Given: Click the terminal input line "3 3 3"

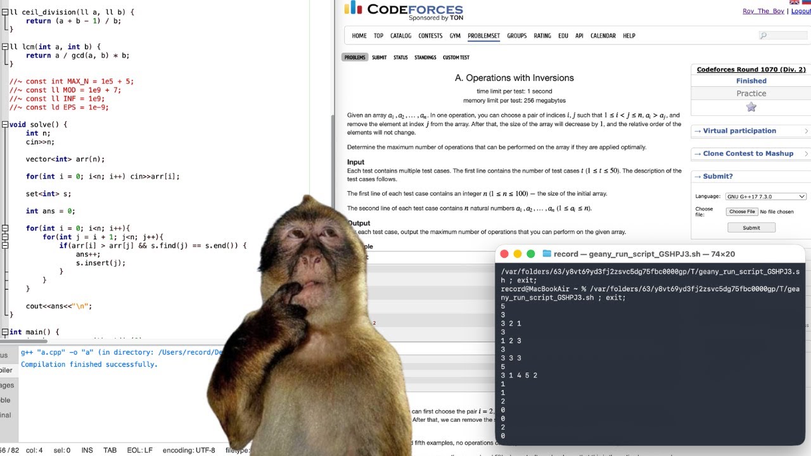Looking at the screenshot, I should pyautogui.click(x=511, y=358).
